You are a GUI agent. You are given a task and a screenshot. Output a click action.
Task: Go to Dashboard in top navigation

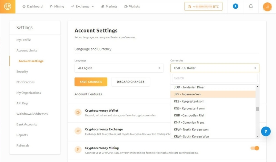[x=32, y=7]
